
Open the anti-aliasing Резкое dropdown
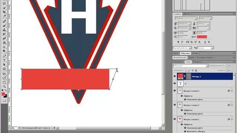click(212, 48)
